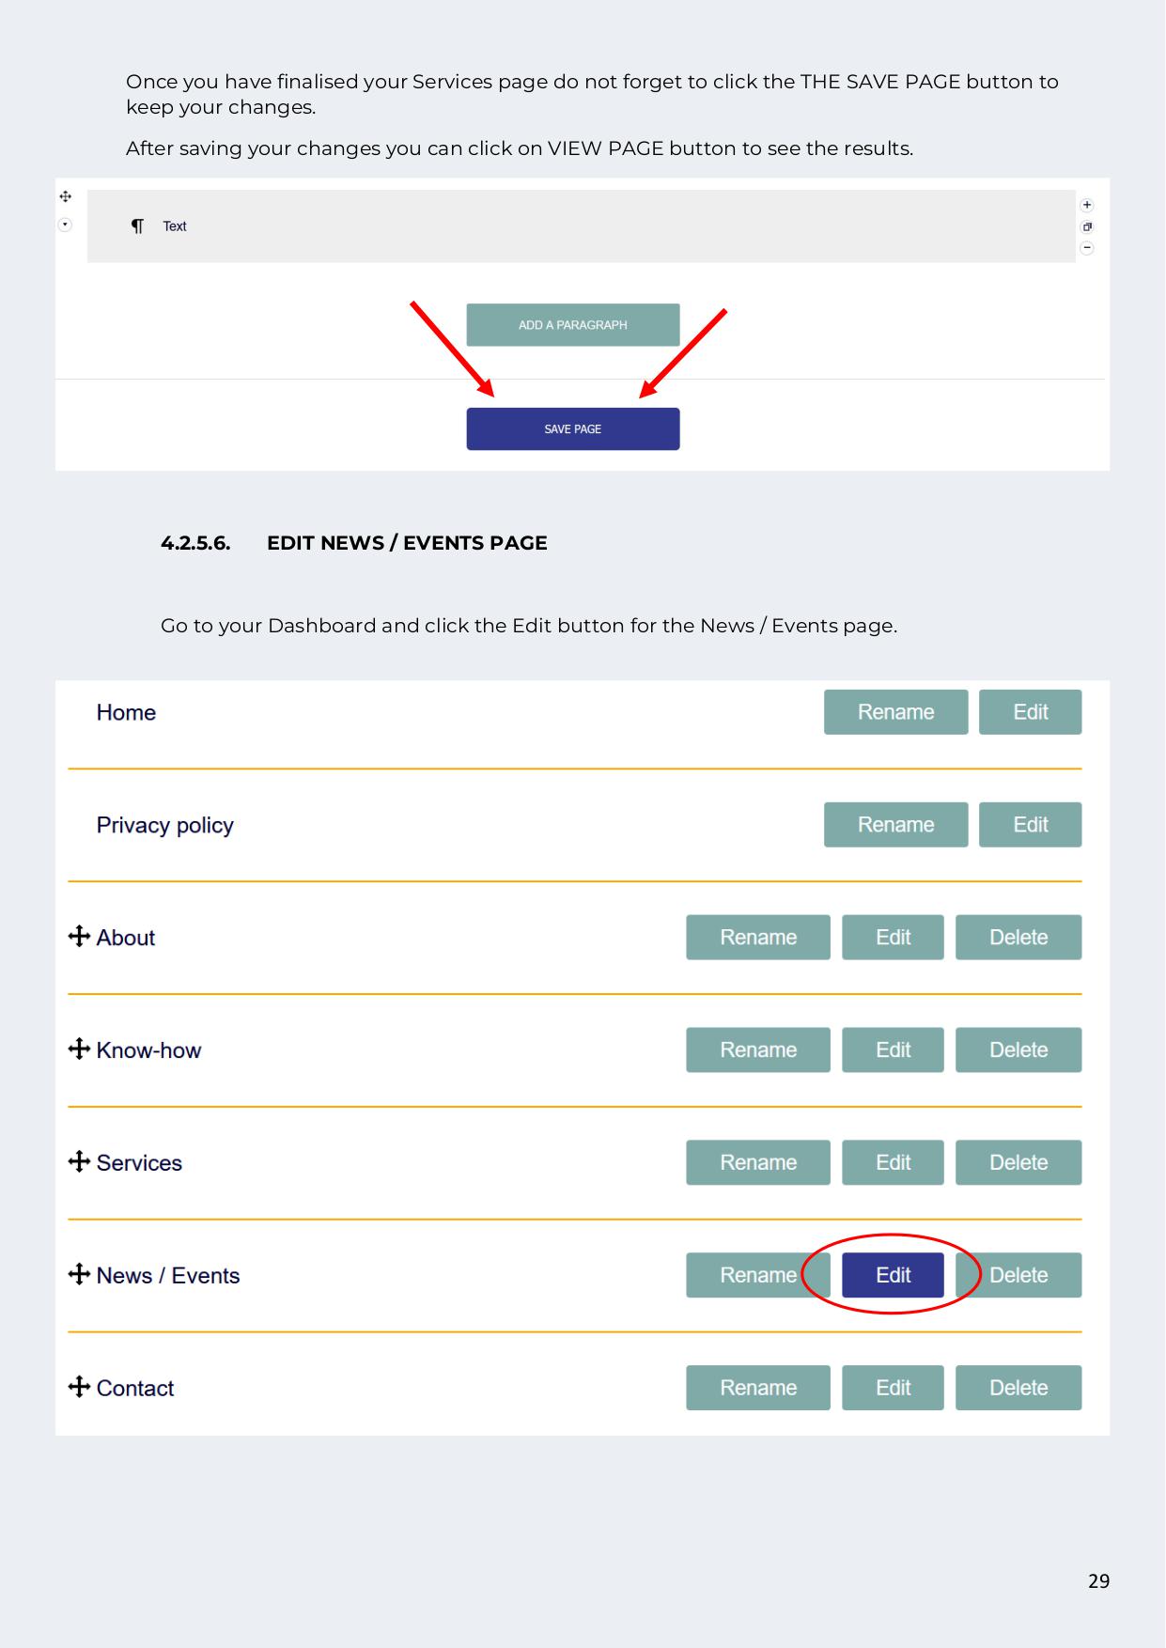1166x1648 pixels.
Task: Delete the Services page
Action: point(1018,1162)
